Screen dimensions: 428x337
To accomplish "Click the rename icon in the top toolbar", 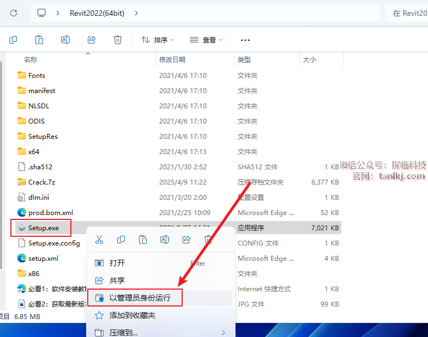I will tap(65, 40).
